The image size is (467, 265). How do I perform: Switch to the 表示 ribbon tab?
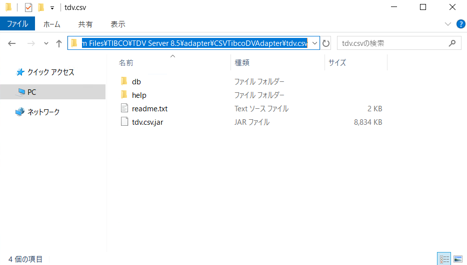118,24
